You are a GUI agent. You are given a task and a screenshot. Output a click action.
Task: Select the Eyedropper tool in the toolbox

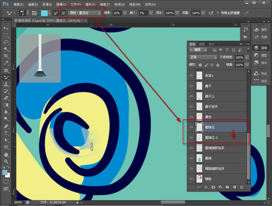[x=6, y=63]
